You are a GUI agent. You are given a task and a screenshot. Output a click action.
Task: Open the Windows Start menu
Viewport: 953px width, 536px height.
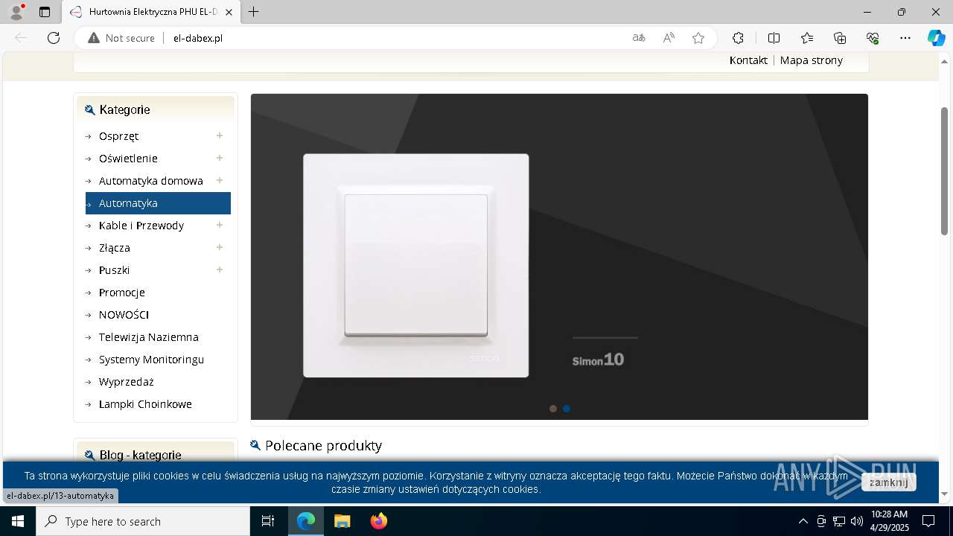coord(18,521)
